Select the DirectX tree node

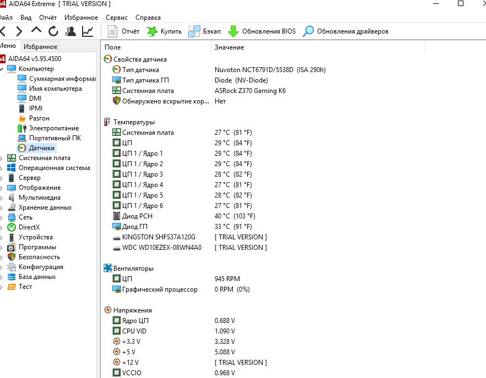pyautogui.click(x=29, y=227)
